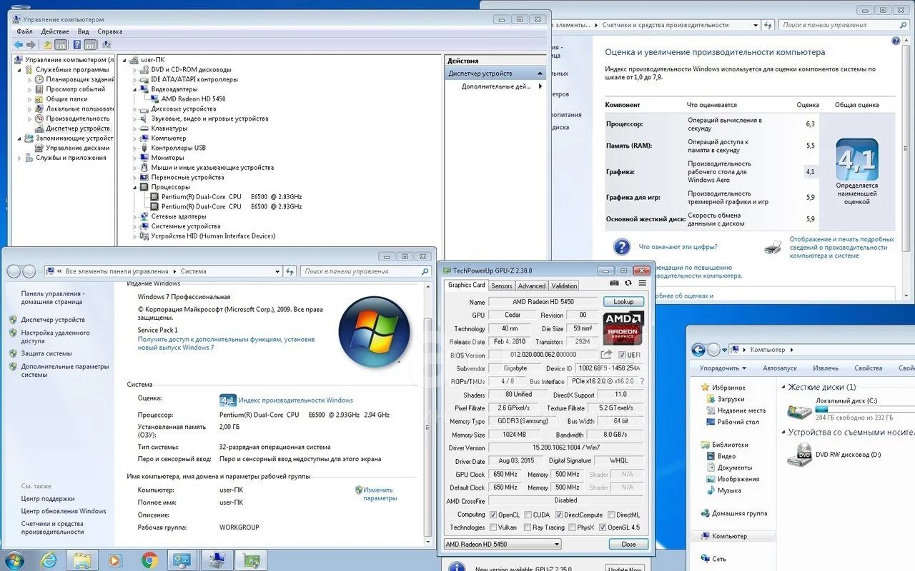The height and width of the screenshot is (571, 915).
Task: Switch to Computer Management taskbar icon
Action: (x=217, y=560)
